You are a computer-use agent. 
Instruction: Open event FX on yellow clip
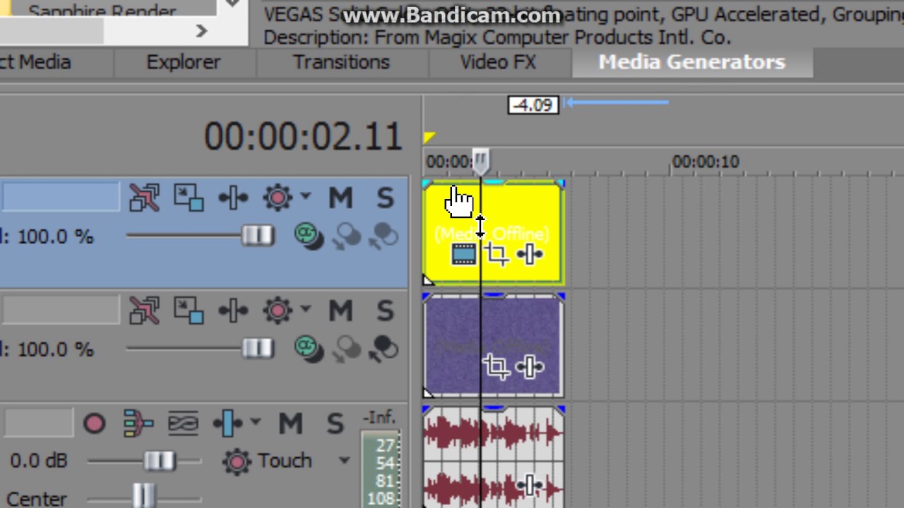pos(530,255)
